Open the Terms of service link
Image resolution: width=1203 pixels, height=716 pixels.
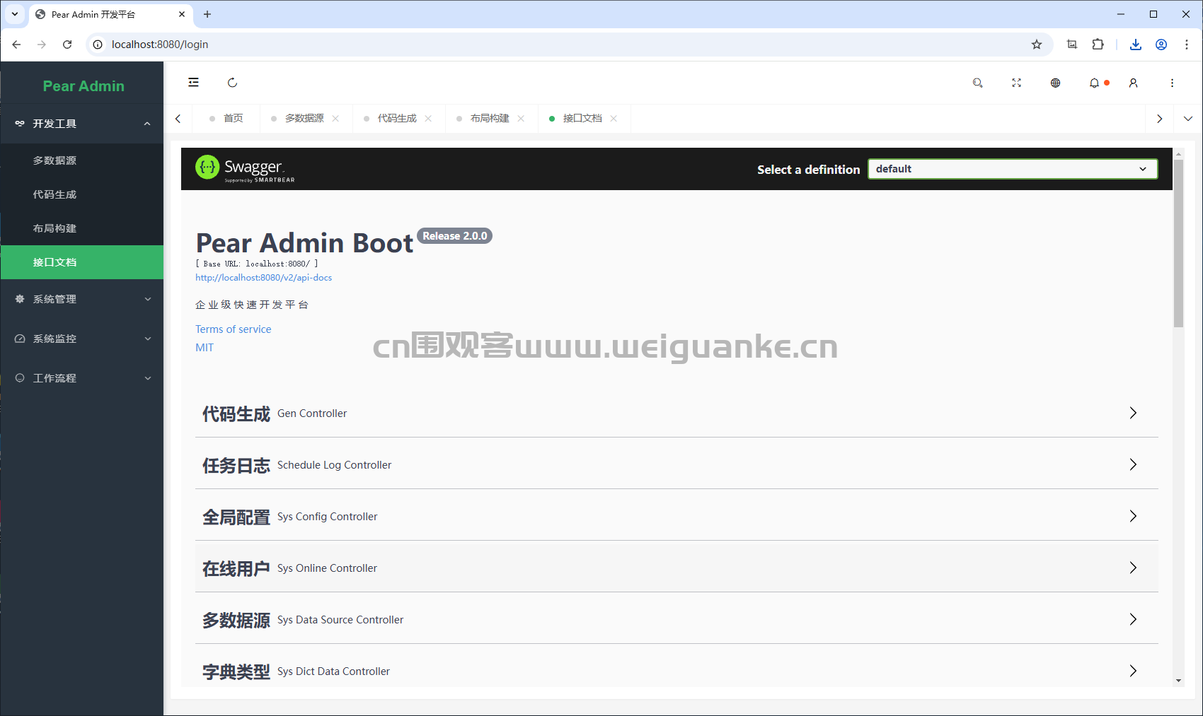pyautogui.click(x=233, y=329)
